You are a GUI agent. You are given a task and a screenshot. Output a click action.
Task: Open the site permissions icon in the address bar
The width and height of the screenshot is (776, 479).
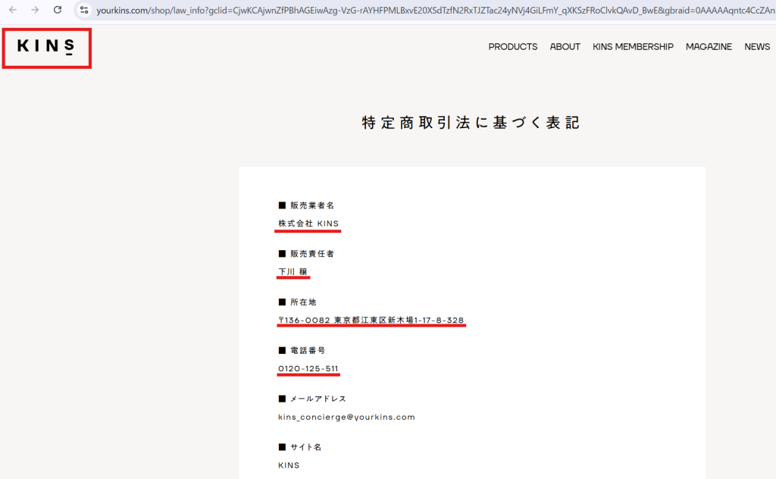83,11
